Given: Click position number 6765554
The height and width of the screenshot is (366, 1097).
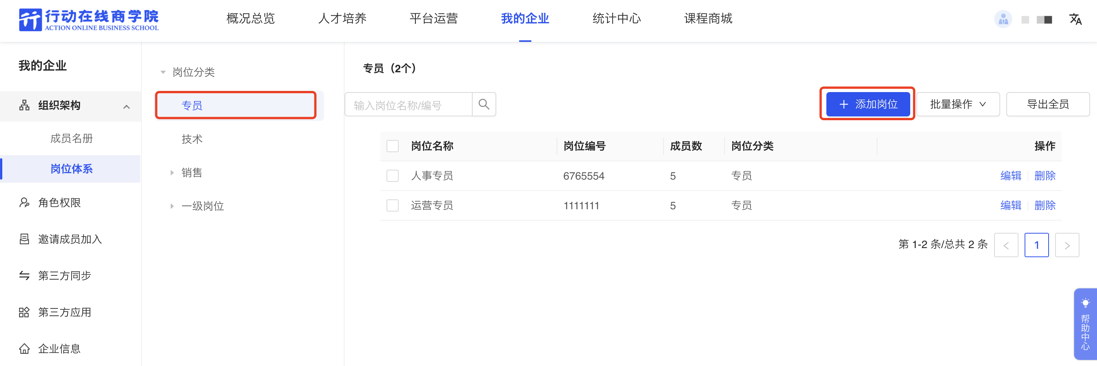Looking at the screenshot, I should pyautogui.click(x=584, y=176).
